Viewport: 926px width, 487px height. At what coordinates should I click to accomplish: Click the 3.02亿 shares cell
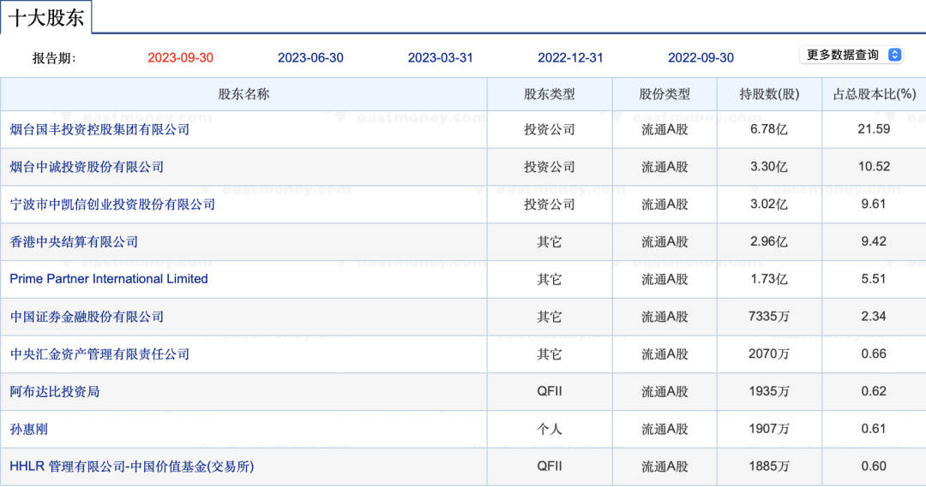(769, 204)
